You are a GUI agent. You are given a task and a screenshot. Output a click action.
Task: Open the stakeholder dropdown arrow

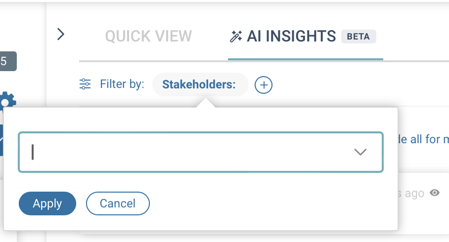(360, 152)
